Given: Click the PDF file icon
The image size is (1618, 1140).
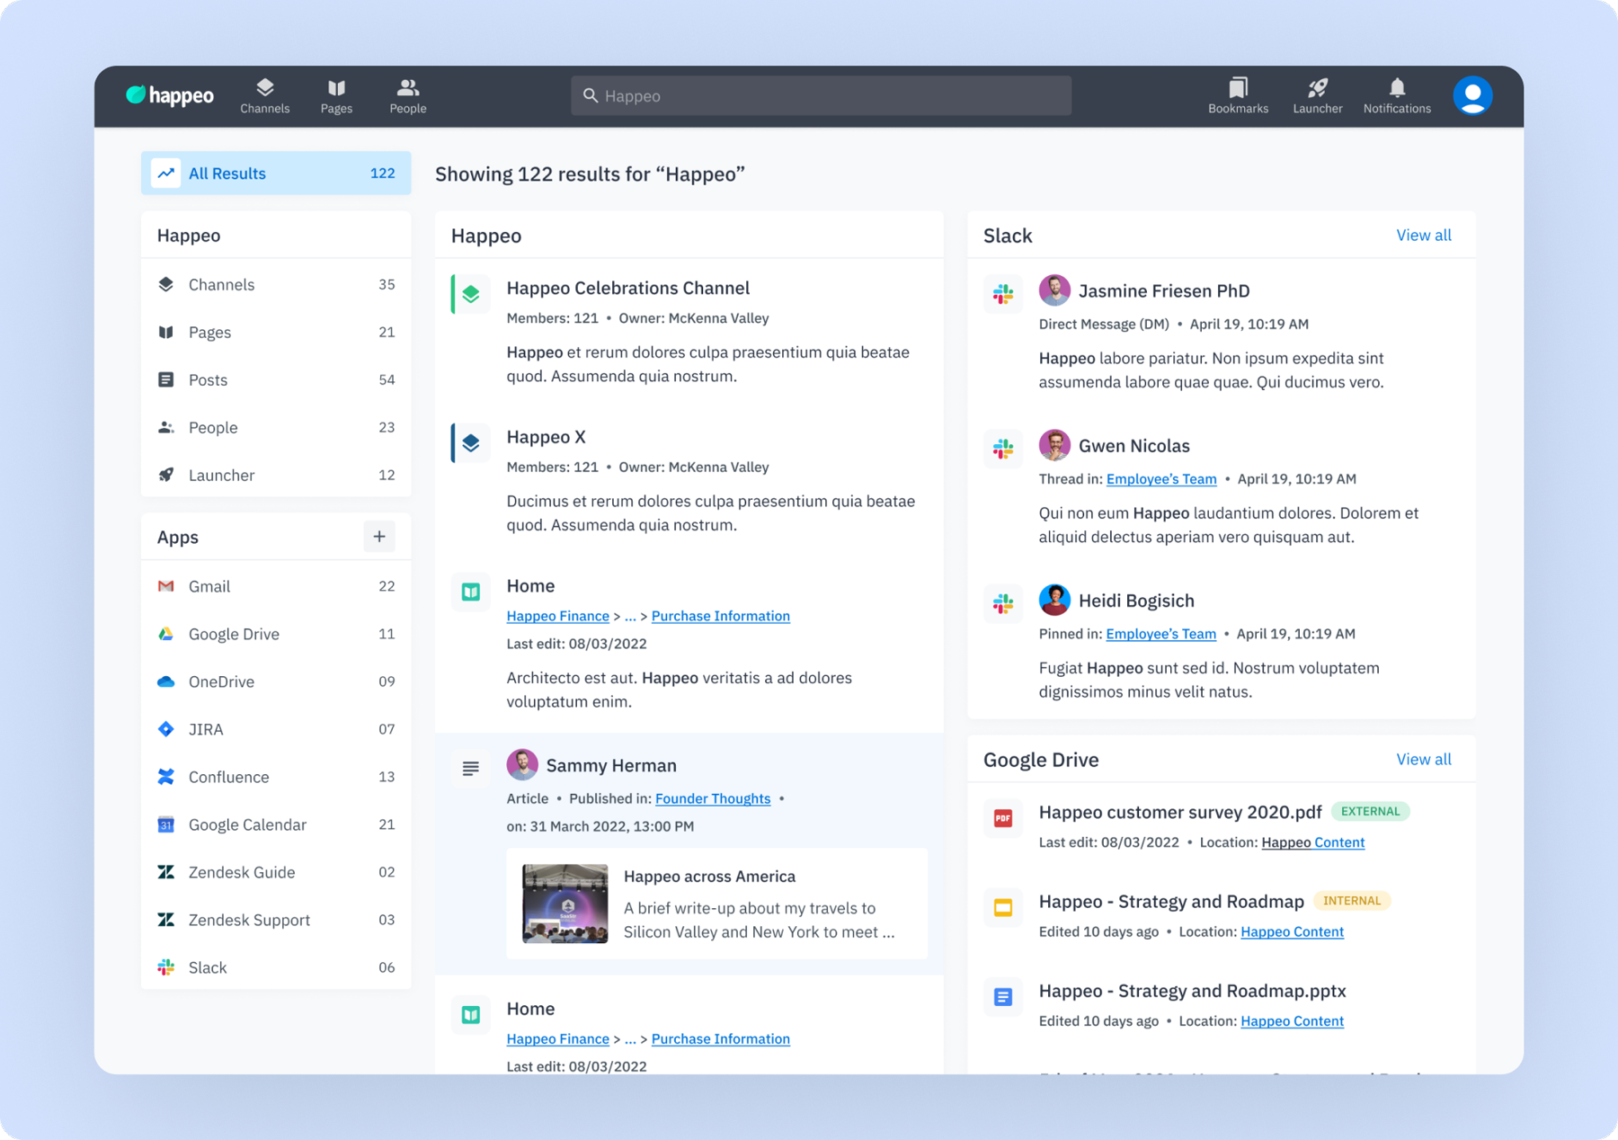Looking at the screenshot, I should [1003, 818].
